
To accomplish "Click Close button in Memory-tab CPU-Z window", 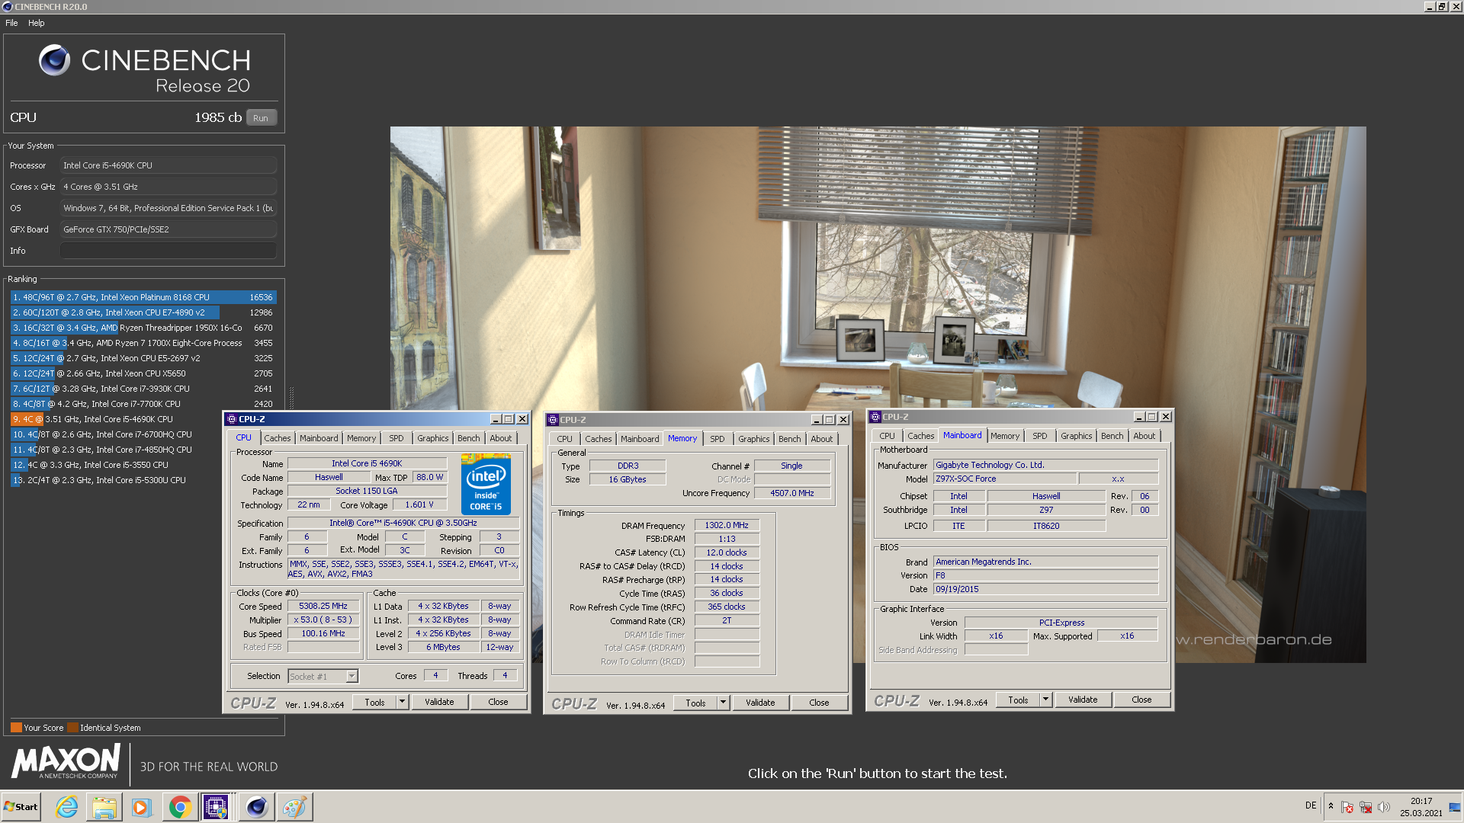I will (x=819, y=703).
